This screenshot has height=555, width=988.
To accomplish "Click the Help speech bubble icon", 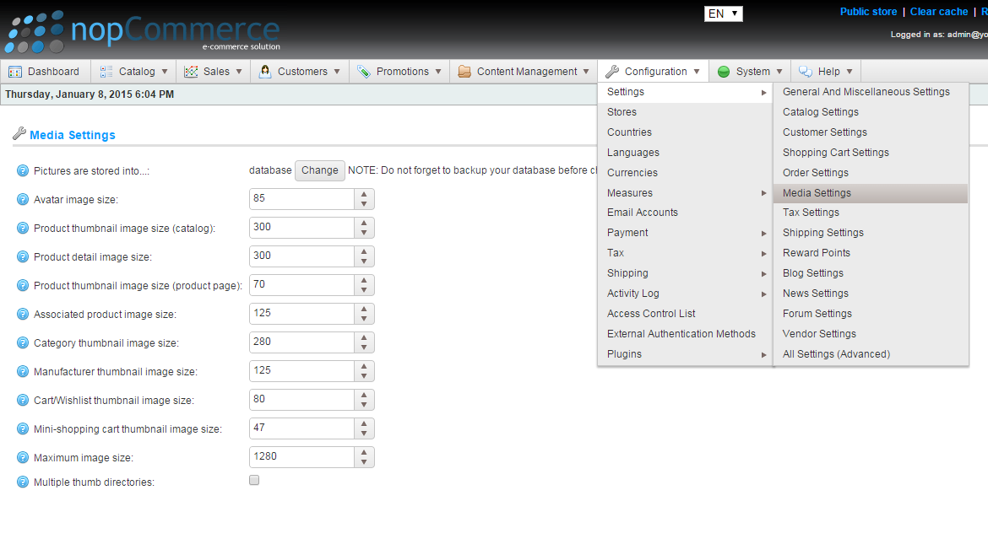I will pyautogui.click(x=806, y=72).
